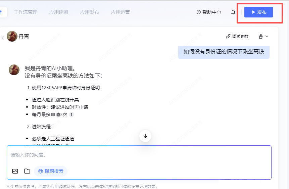This screenshot has width=289, height=189.
Task: Click the image upload icon in input box
Action: 15,171
